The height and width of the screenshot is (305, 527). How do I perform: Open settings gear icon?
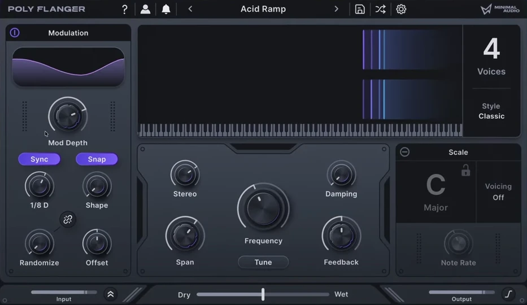point(401,9)
